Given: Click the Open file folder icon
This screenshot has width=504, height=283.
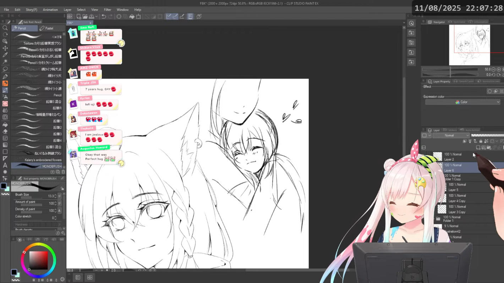Looking at the screenshot, I should point(85,16).
